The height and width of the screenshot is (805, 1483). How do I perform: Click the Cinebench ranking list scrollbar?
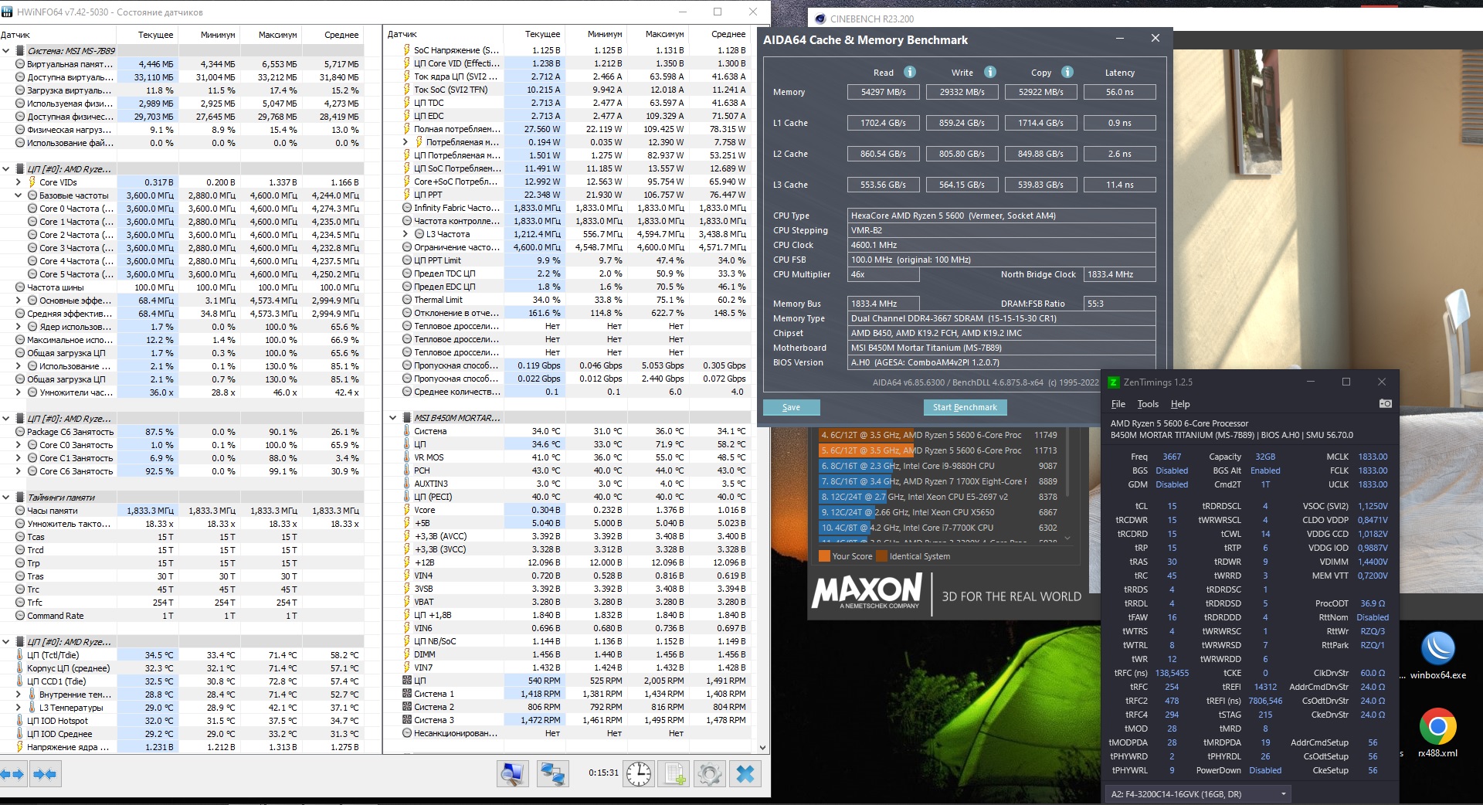(x=1067, y=464)
